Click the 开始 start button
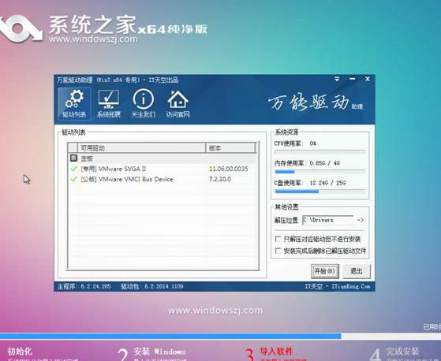The width and height of the screenshot is (441, 361). [x=325, y=271]
